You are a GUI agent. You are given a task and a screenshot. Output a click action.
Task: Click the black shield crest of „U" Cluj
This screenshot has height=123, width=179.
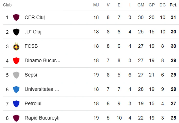coord(16,32)
